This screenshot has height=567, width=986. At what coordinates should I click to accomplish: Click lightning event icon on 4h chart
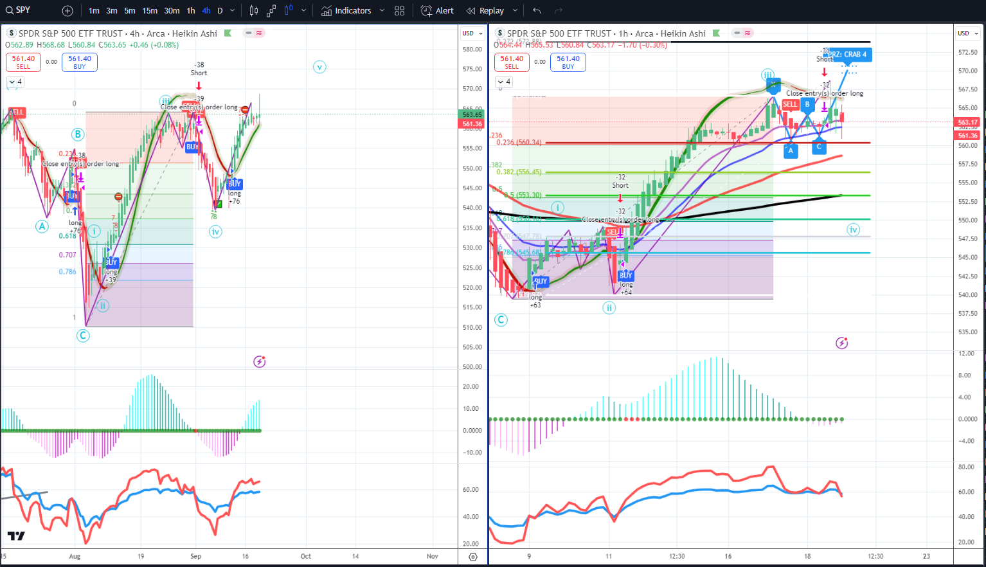point(259,362)
